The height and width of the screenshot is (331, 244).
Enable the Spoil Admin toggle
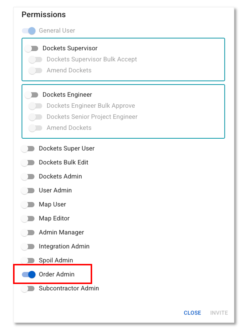click(x=28, y=260)
